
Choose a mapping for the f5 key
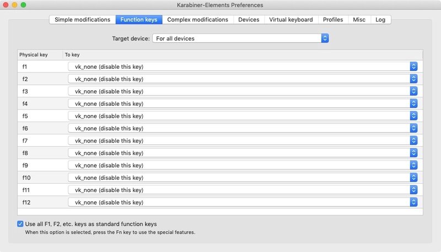(243, 116)
